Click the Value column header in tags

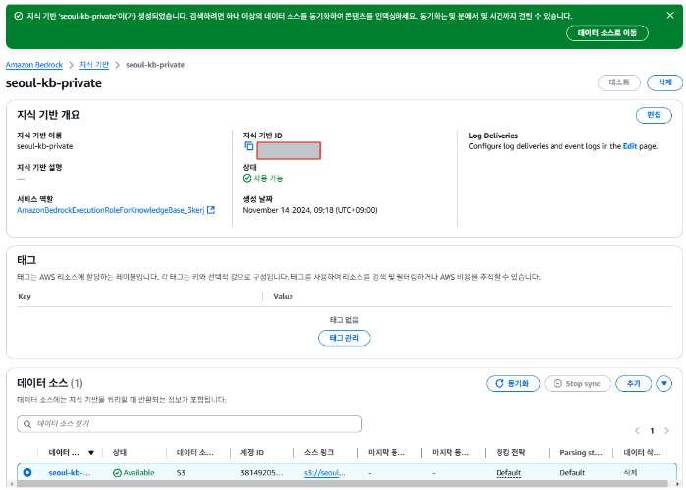pos(283,296)
